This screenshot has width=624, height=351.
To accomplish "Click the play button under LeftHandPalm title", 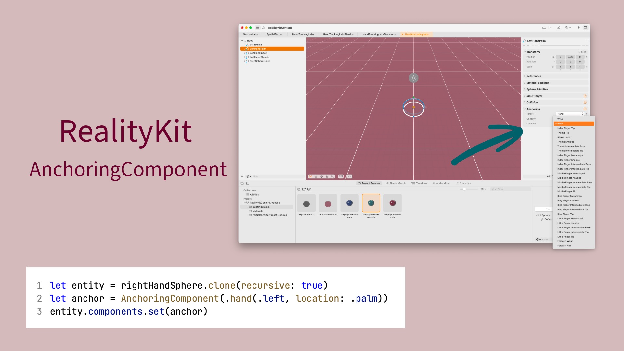I will pos(524,45).
